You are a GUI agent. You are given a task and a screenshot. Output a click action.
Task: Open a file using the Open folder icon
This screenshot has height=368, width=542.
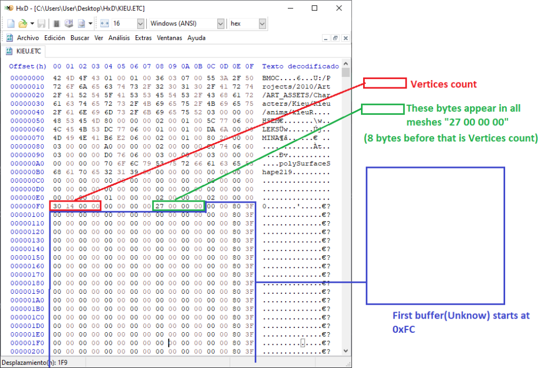22,23
